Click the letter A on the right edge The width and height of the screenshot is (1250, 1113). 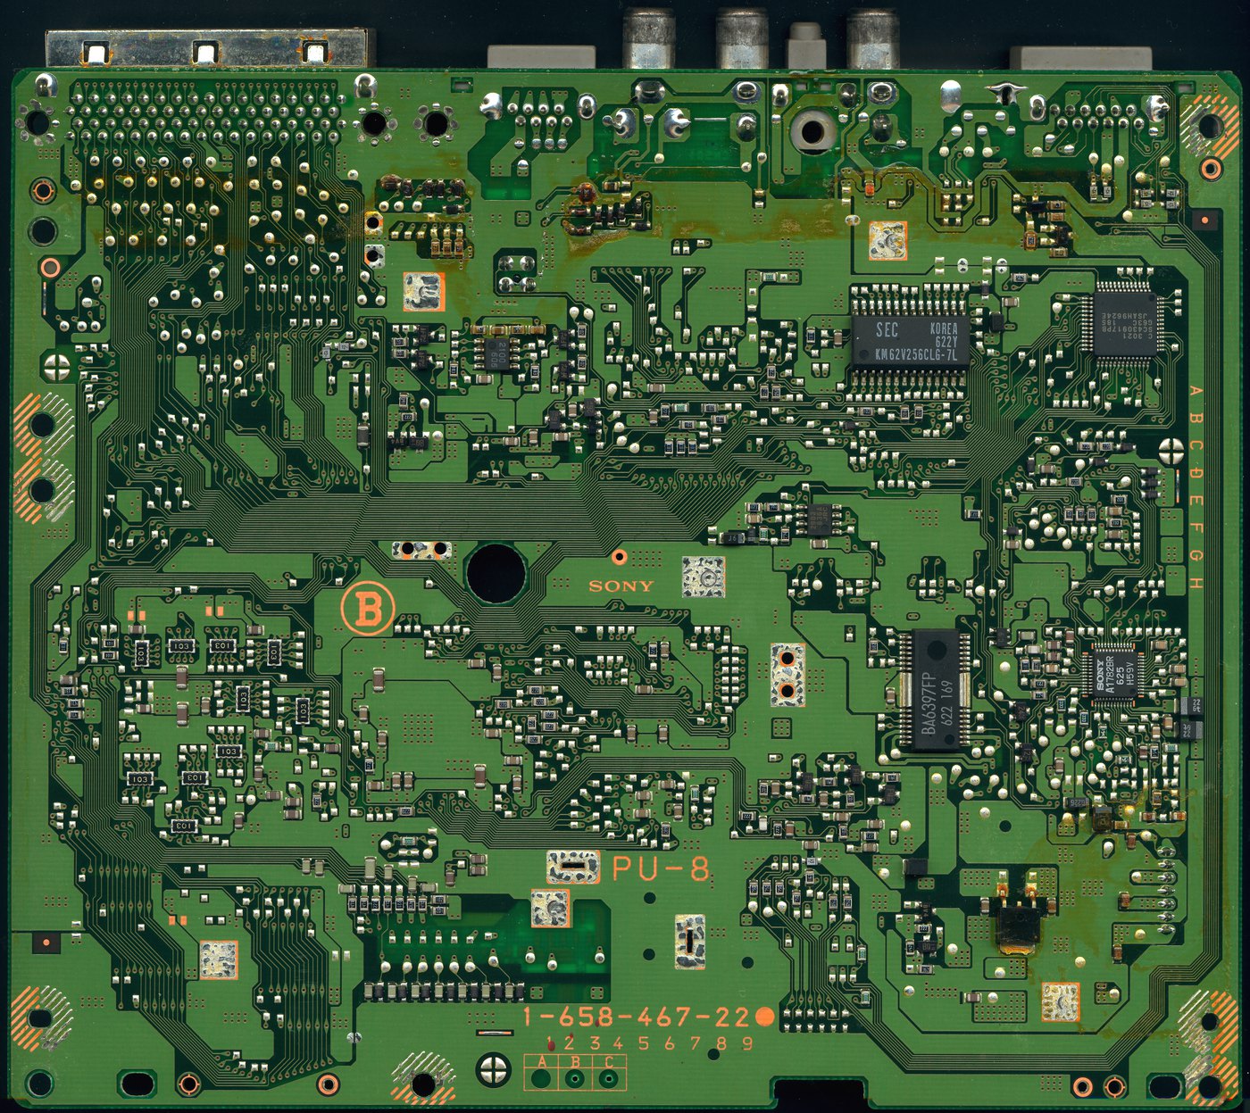coord(1196,395)
